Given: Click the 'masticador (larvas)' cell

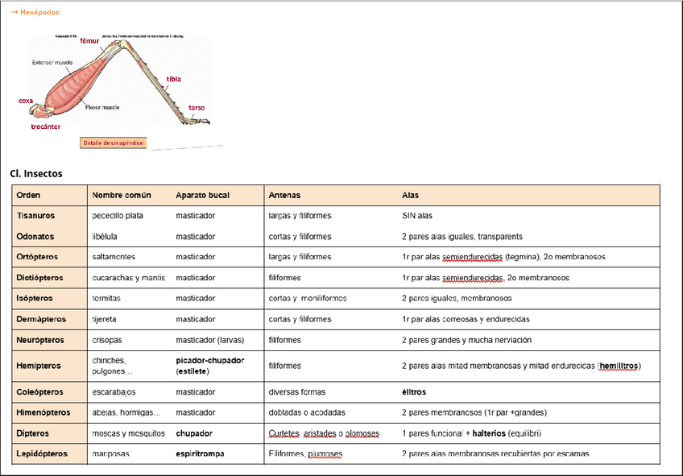Looking at the screenshot, I should click(x=210, y=340).
